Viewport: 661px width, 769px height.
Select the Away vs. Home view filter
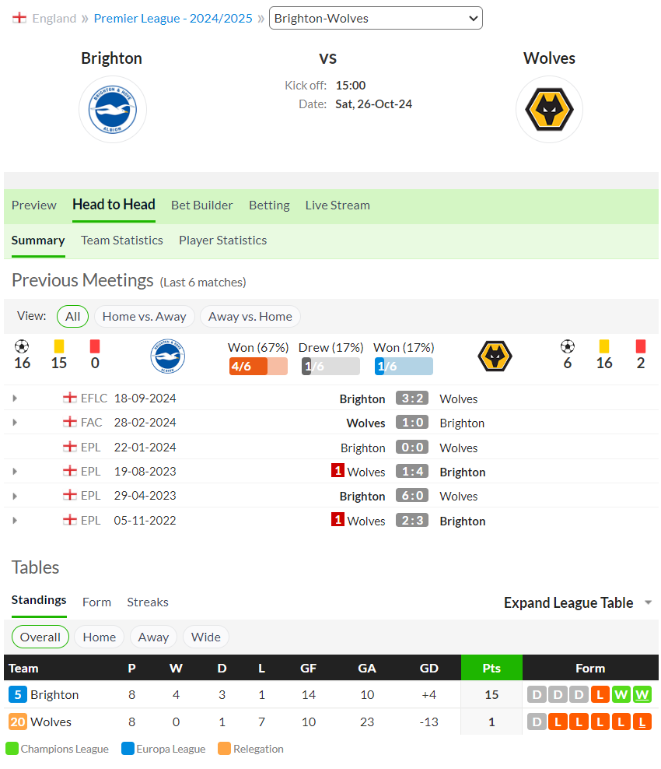pos(250,316)
